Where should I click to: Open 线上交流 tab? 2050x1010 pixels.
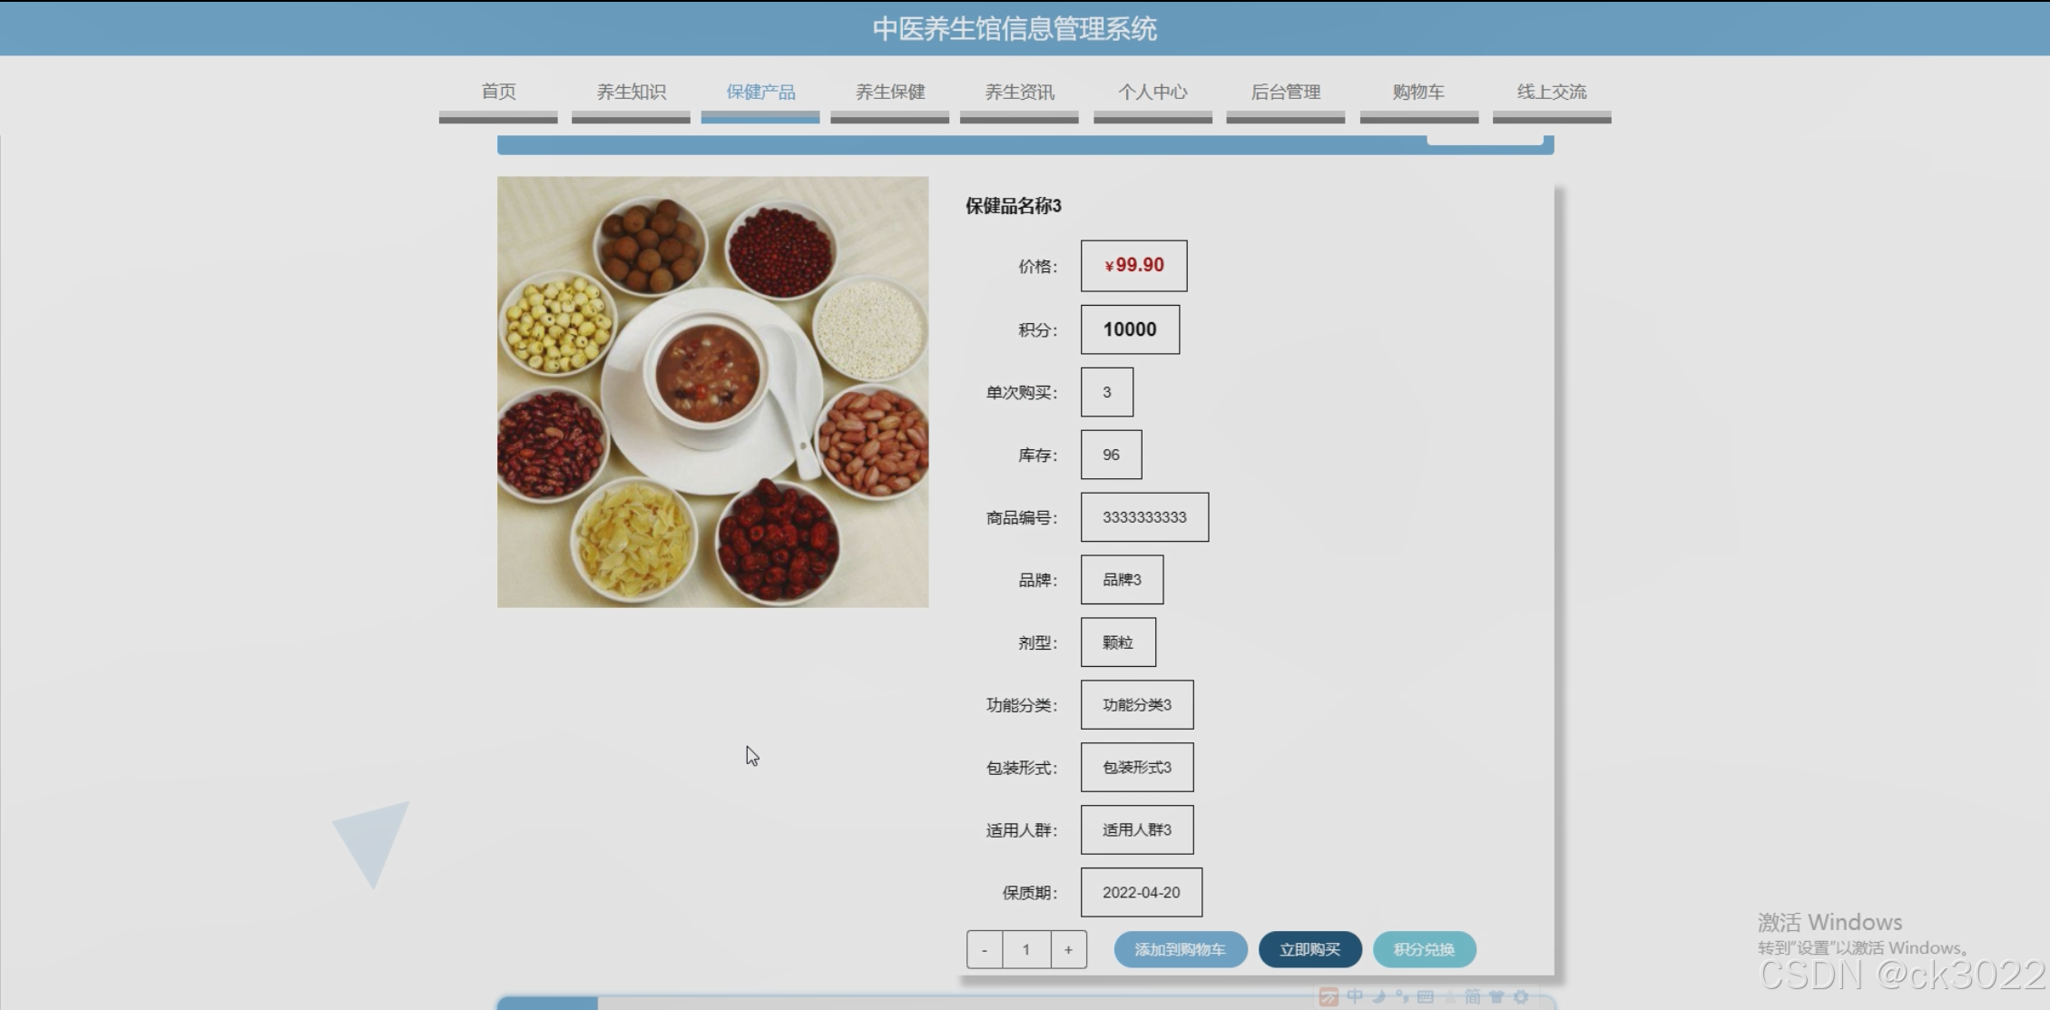click(x=1552, y=92)
